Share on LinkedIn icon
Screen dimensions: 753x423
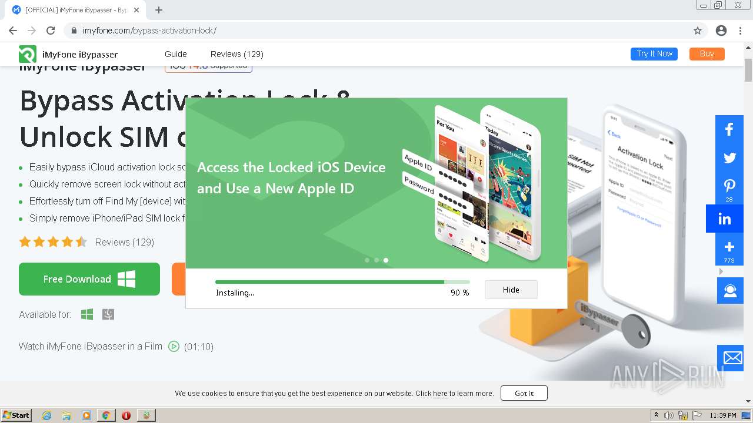tap(725, 219)
